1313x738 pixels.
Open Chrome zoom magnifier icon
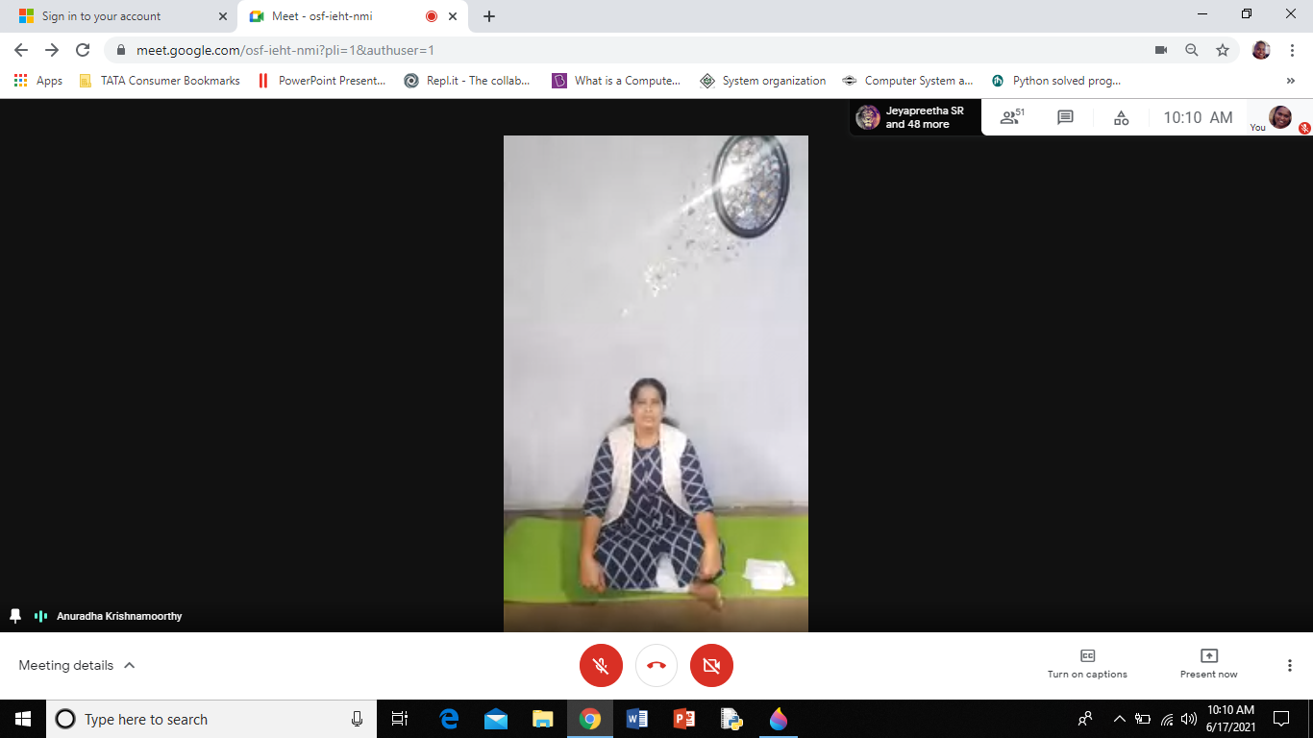pyautogui.click(x=1192, y=50)
